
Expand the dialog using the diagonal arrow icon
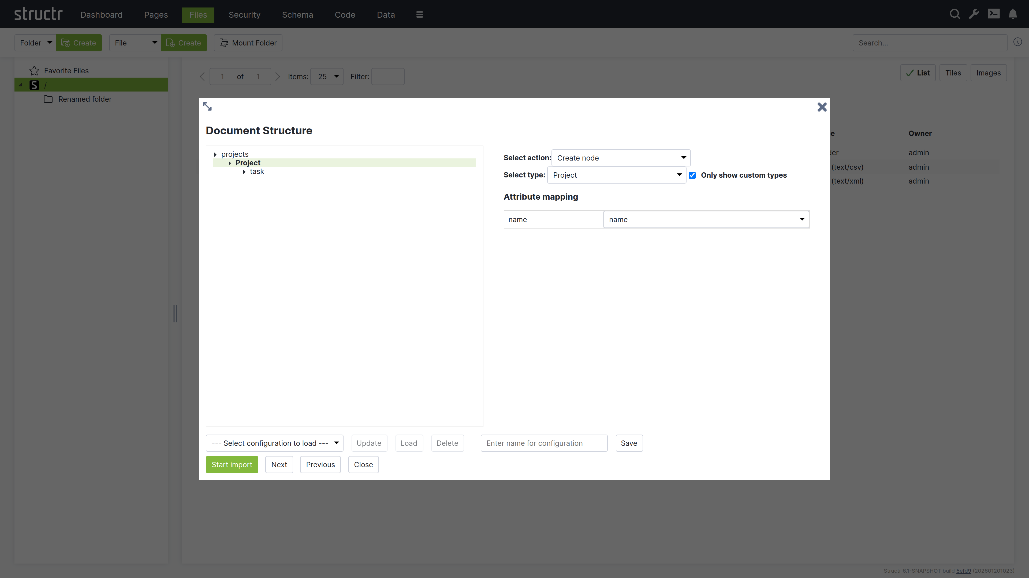(x=207, y=106)
